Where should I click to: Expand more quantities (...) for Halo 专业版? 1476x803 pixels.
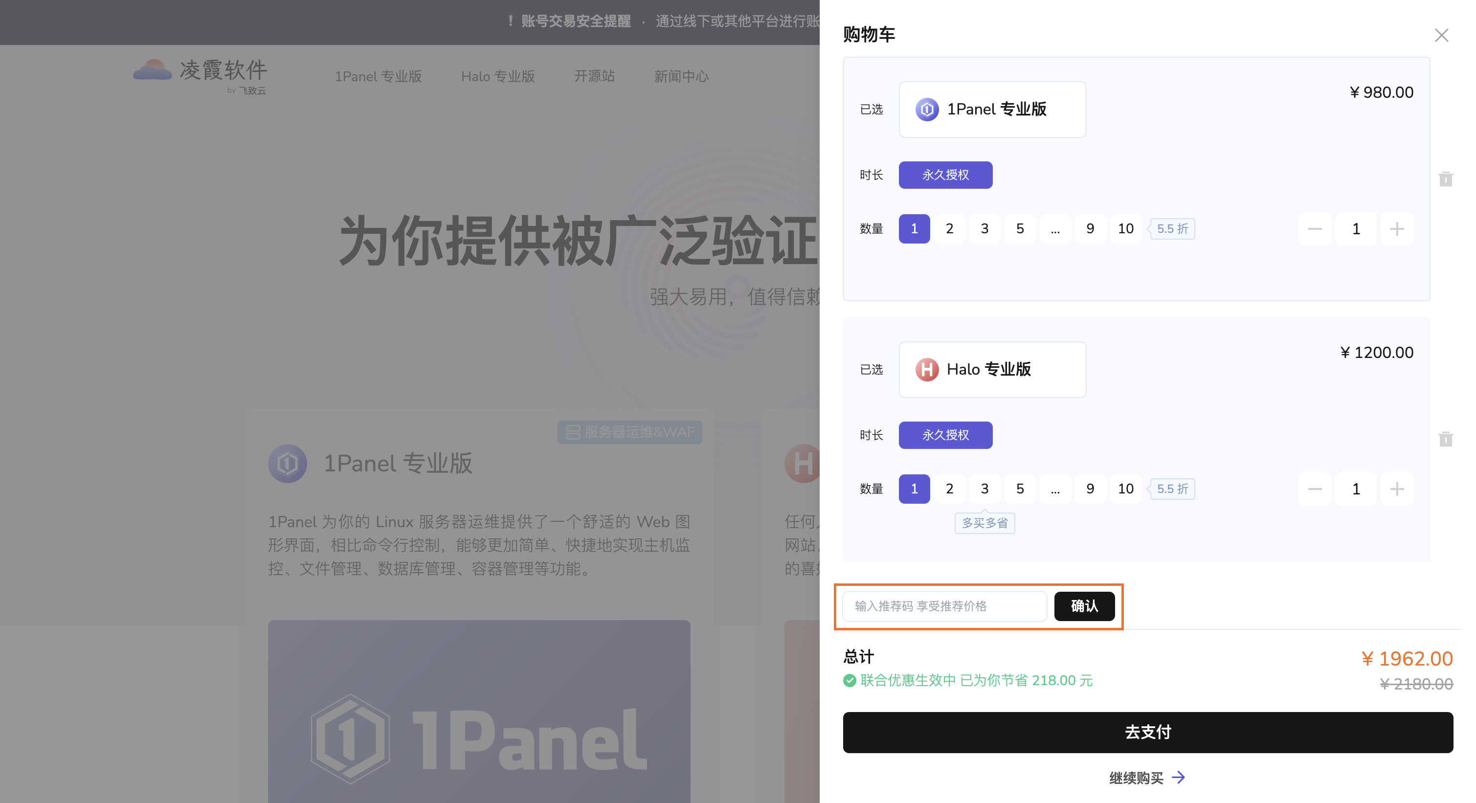point(1055,489)
